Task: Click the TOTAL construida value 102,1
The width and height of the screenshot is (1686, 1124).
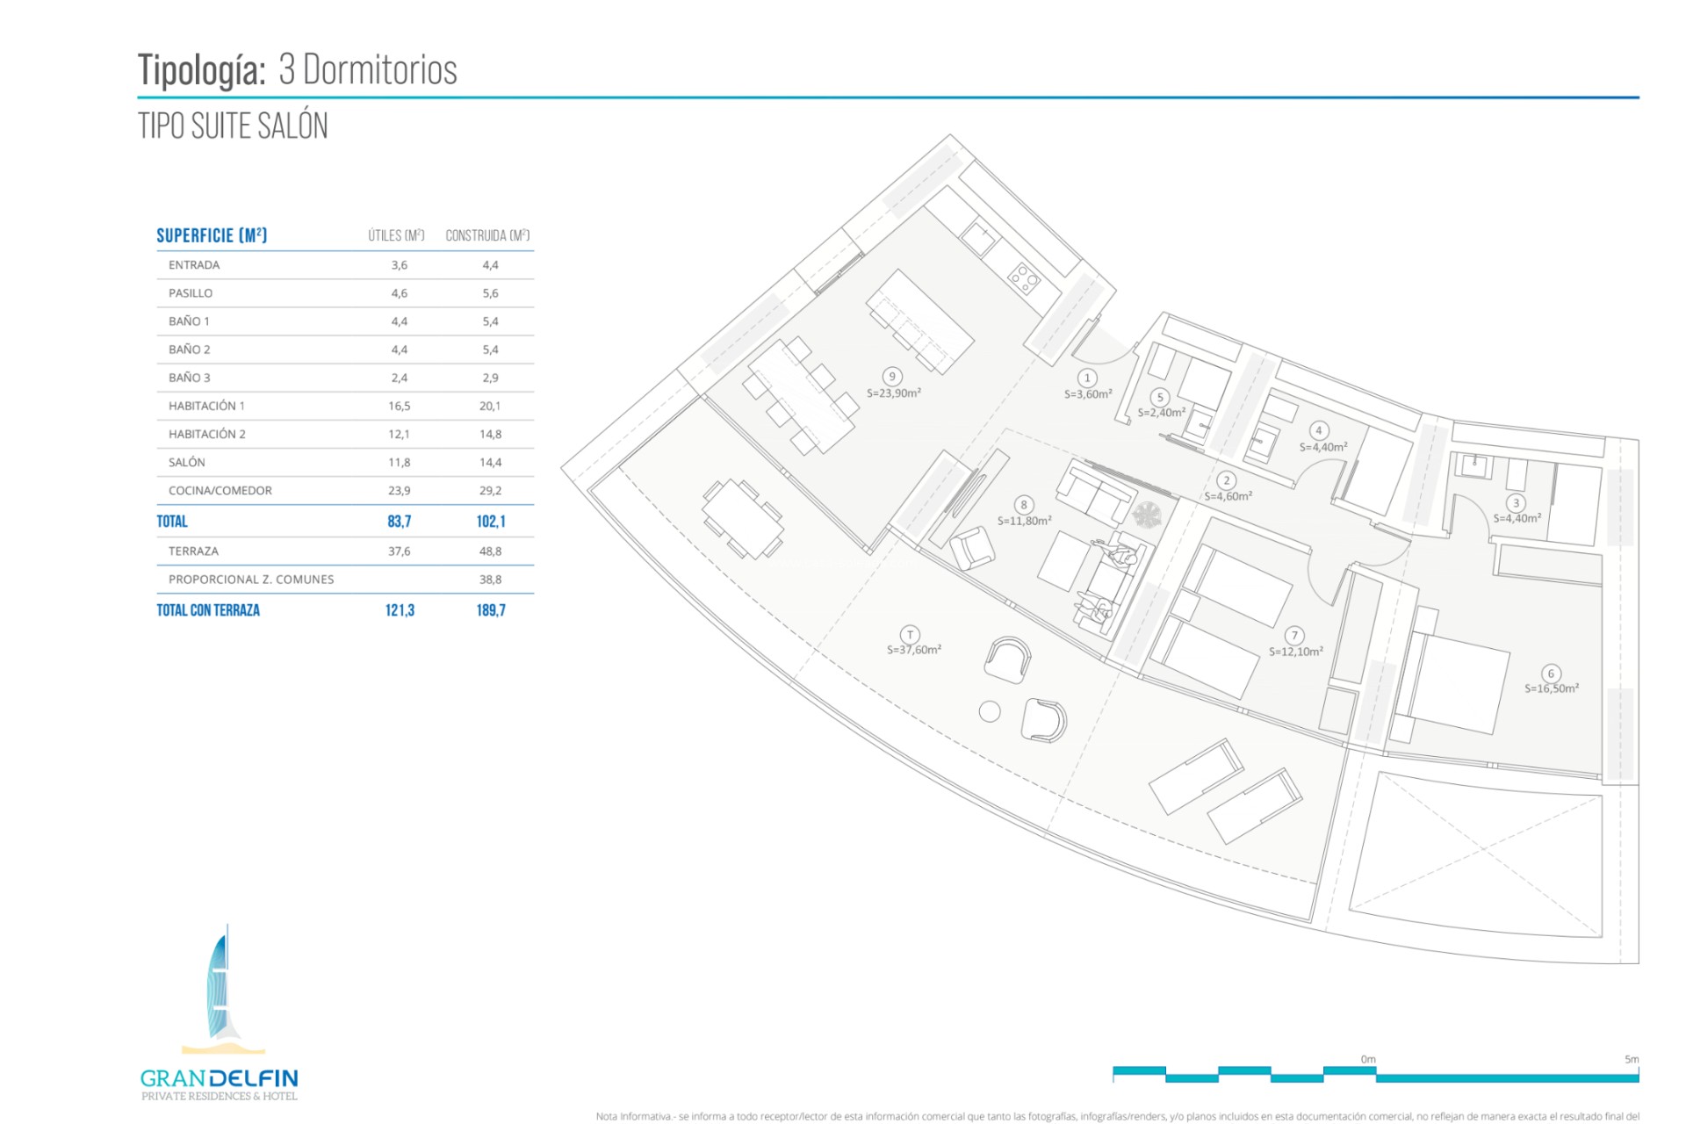Action: (491, 521)
